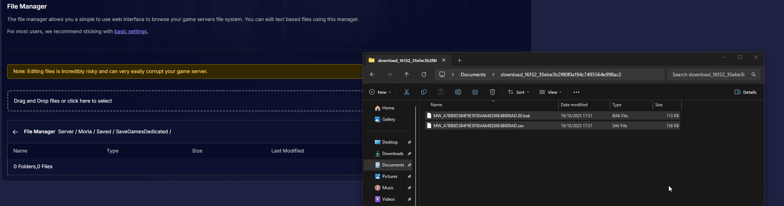
Task: Go back in web File Manager
Action: pyautogui.click(x=15, y=132)
